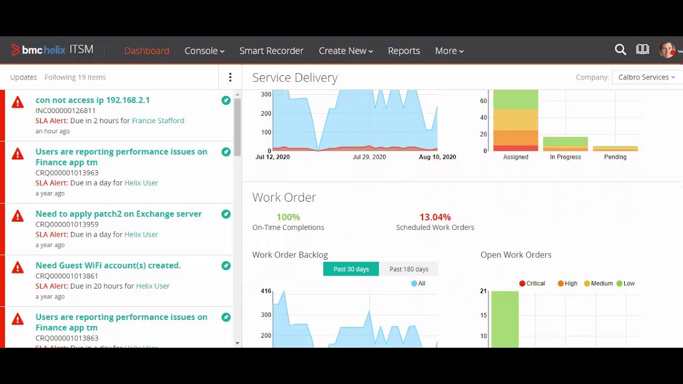Image resolution: width=683 pixels, height=384 pixels.
Task: Click the Work Order section heading
Action: (x=284, y=197)
